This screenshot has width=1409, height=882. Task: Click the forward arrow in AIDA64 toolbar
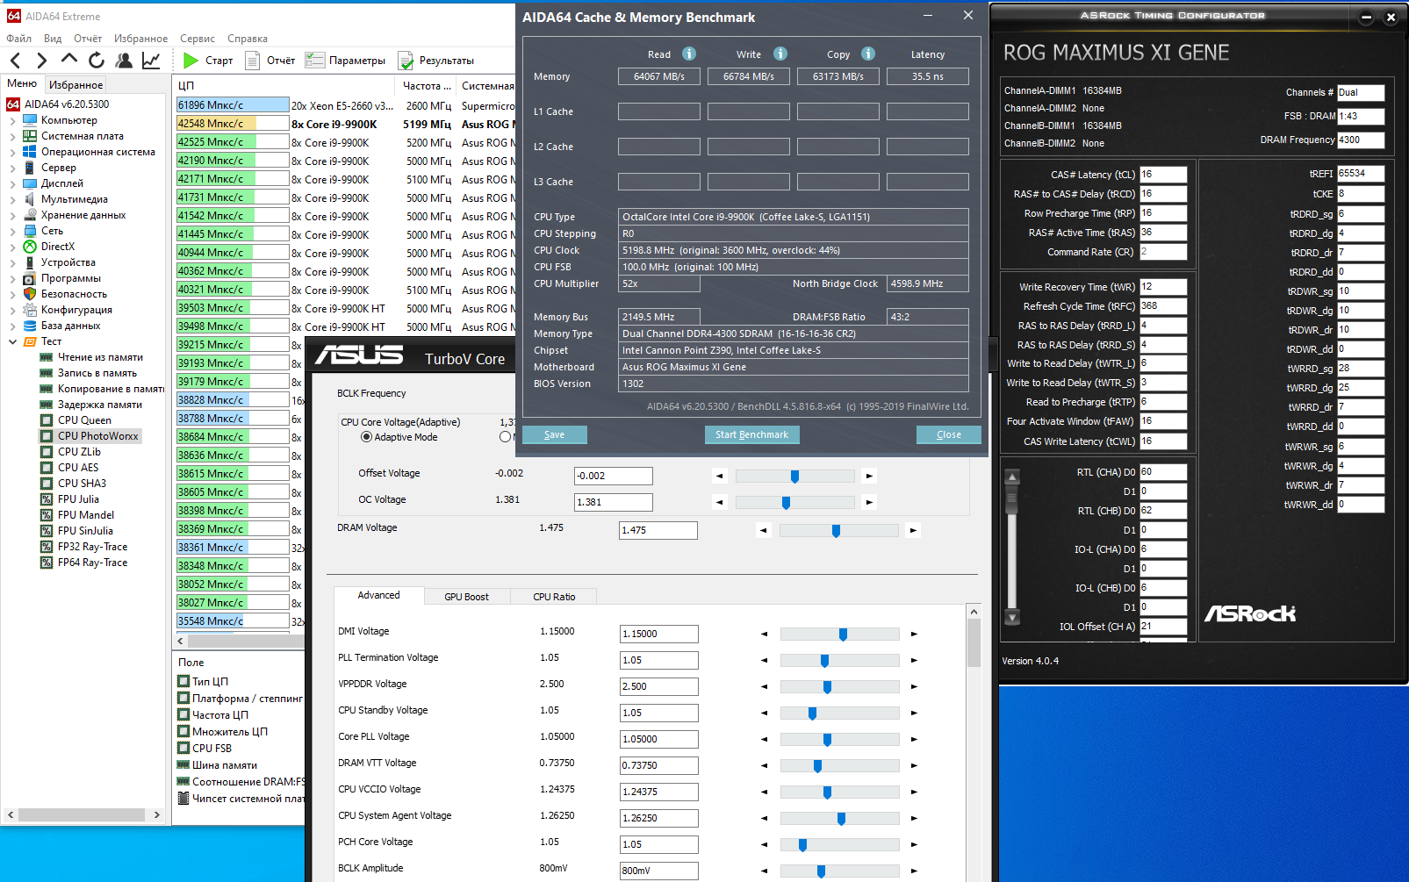coord(41,61)
